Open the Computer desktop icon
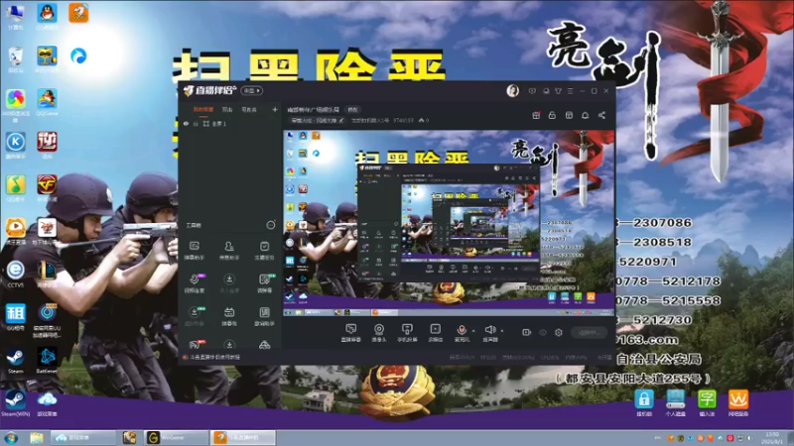 15,16
